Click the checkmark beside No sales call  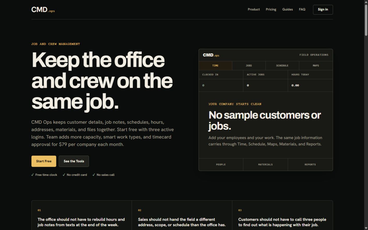click(94, 175)
